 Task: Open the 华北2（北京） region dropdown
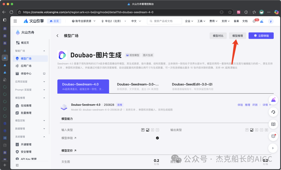114,21
